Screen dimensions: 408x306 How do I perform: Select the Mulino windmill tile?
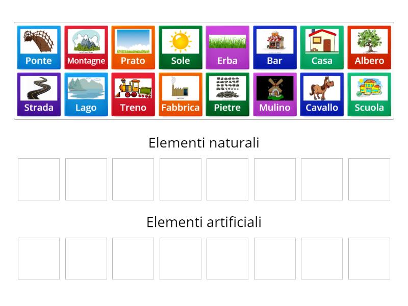(x=275, y=94)
